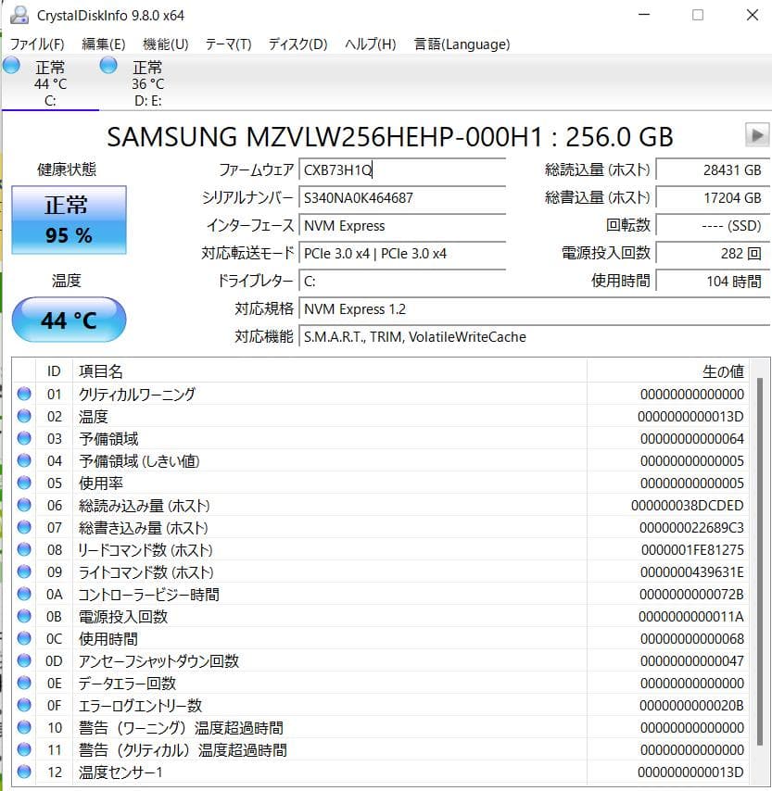
Task: Click total host writes value 17204 GB
Action: click(x=713, y=198)
